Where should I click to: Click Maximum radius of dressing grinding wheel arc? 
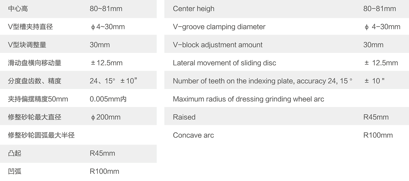[x=248, y=99]
